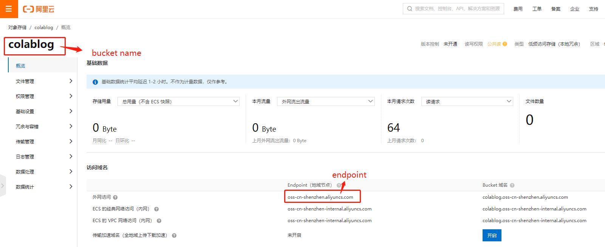Open the orange hamburger menu
This screenshot has width=605, height=247.
9,9
